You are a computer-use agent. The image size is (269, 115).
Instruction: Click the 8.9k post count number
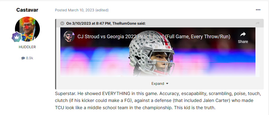29,58
